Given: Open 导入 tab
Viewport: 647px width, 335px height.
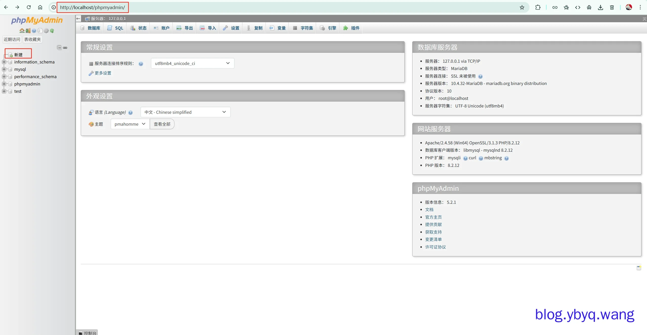Looking at the screenshot, I should 208,28.
